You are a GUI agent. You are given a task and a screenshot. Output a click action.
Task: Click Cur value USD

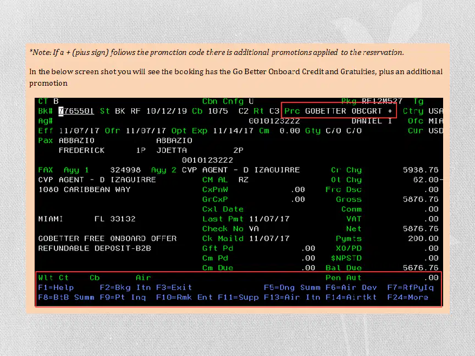click(x=435, y=131)
